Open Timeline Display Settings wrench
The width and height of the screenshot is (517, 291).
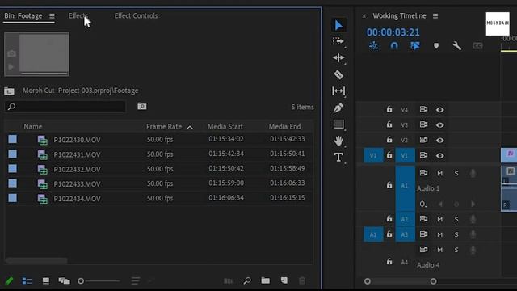tap(456, 46)
